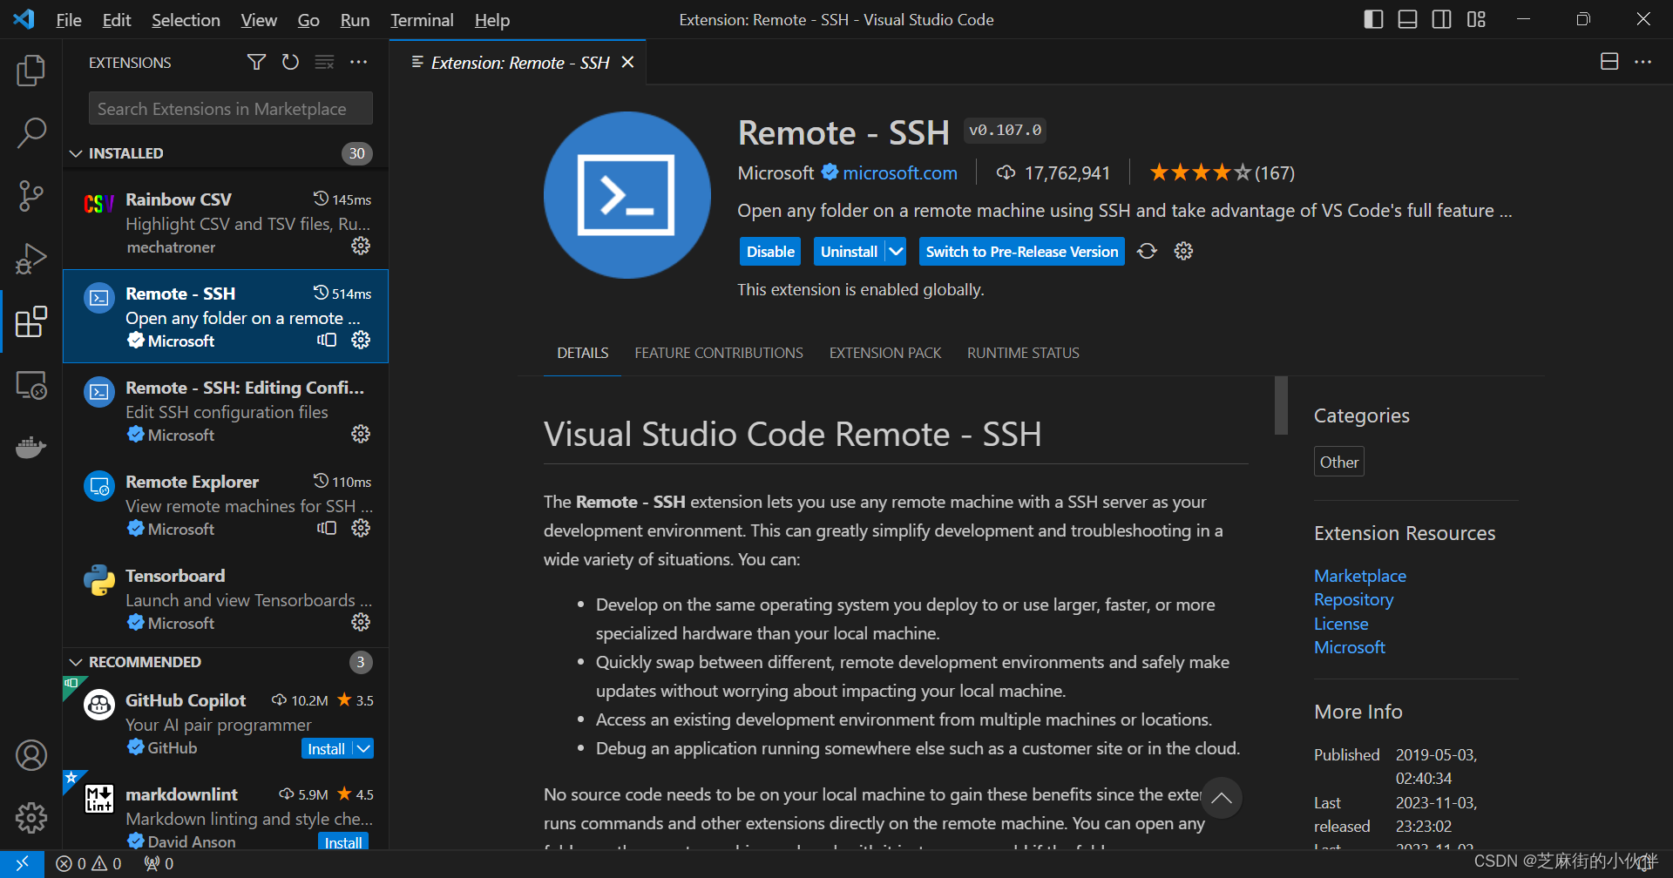Image resolution: width=1673 pixels, height=878 pixels.
Task: Click the star rating (167)
Action: click(1222, 172)
